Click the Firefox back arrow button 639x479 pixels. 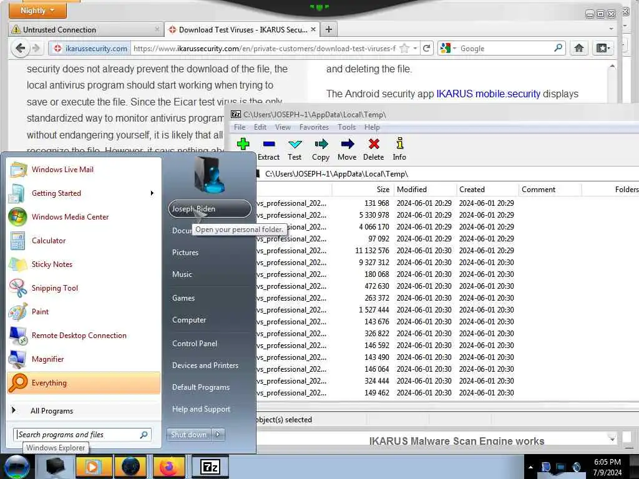(x=20, y=48)
